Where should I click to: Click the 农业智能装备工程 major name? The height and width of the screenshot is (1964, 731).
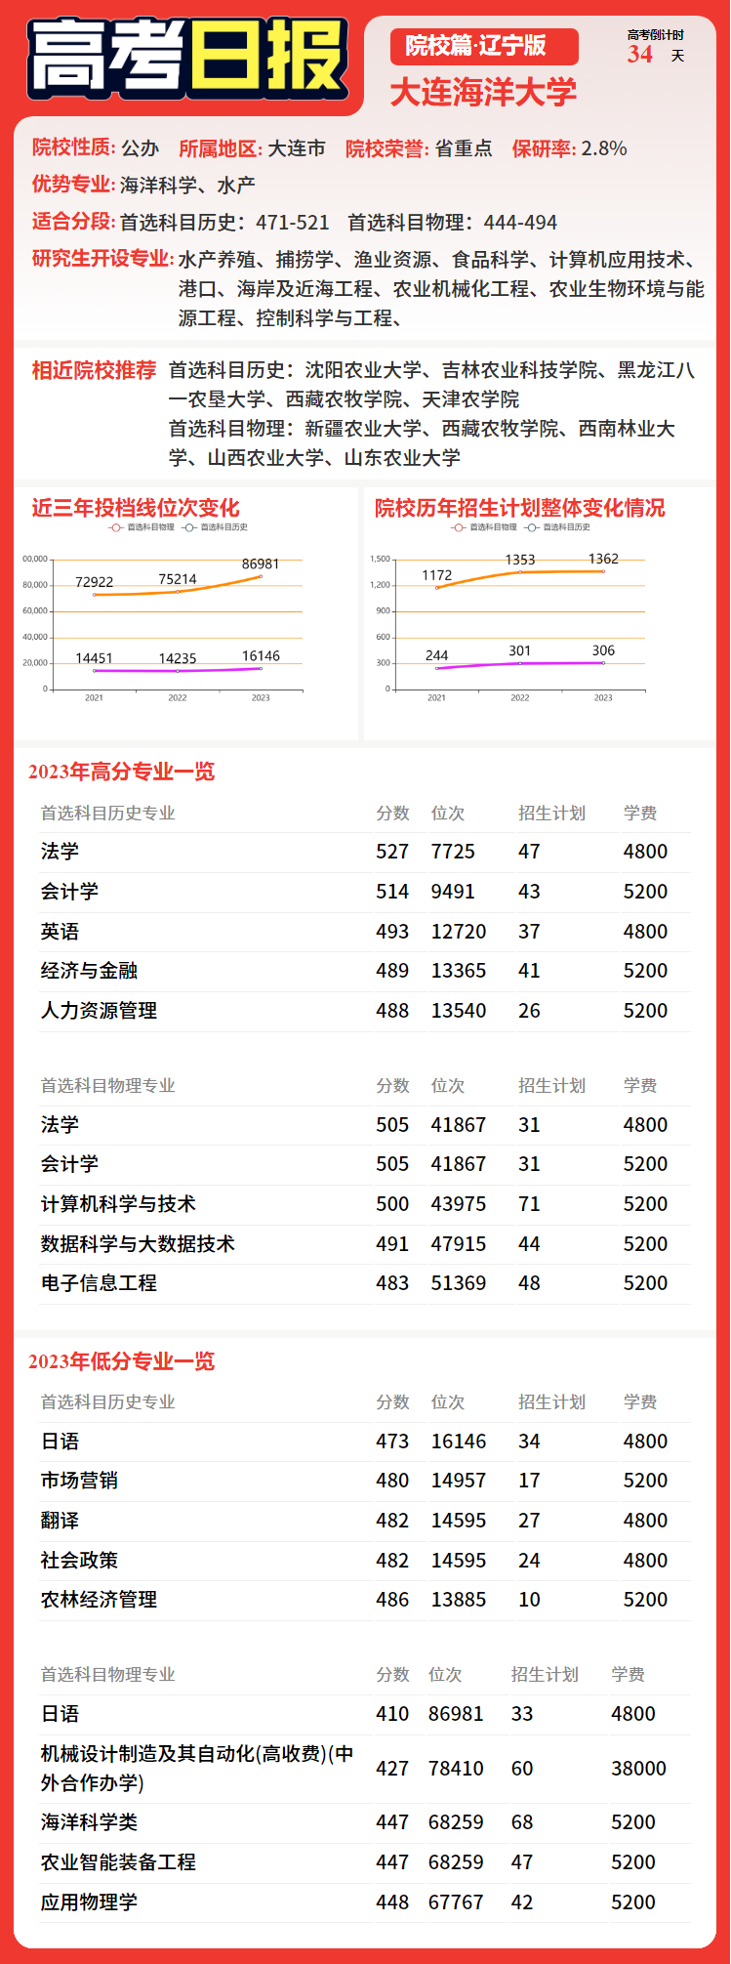[118, 1862]
